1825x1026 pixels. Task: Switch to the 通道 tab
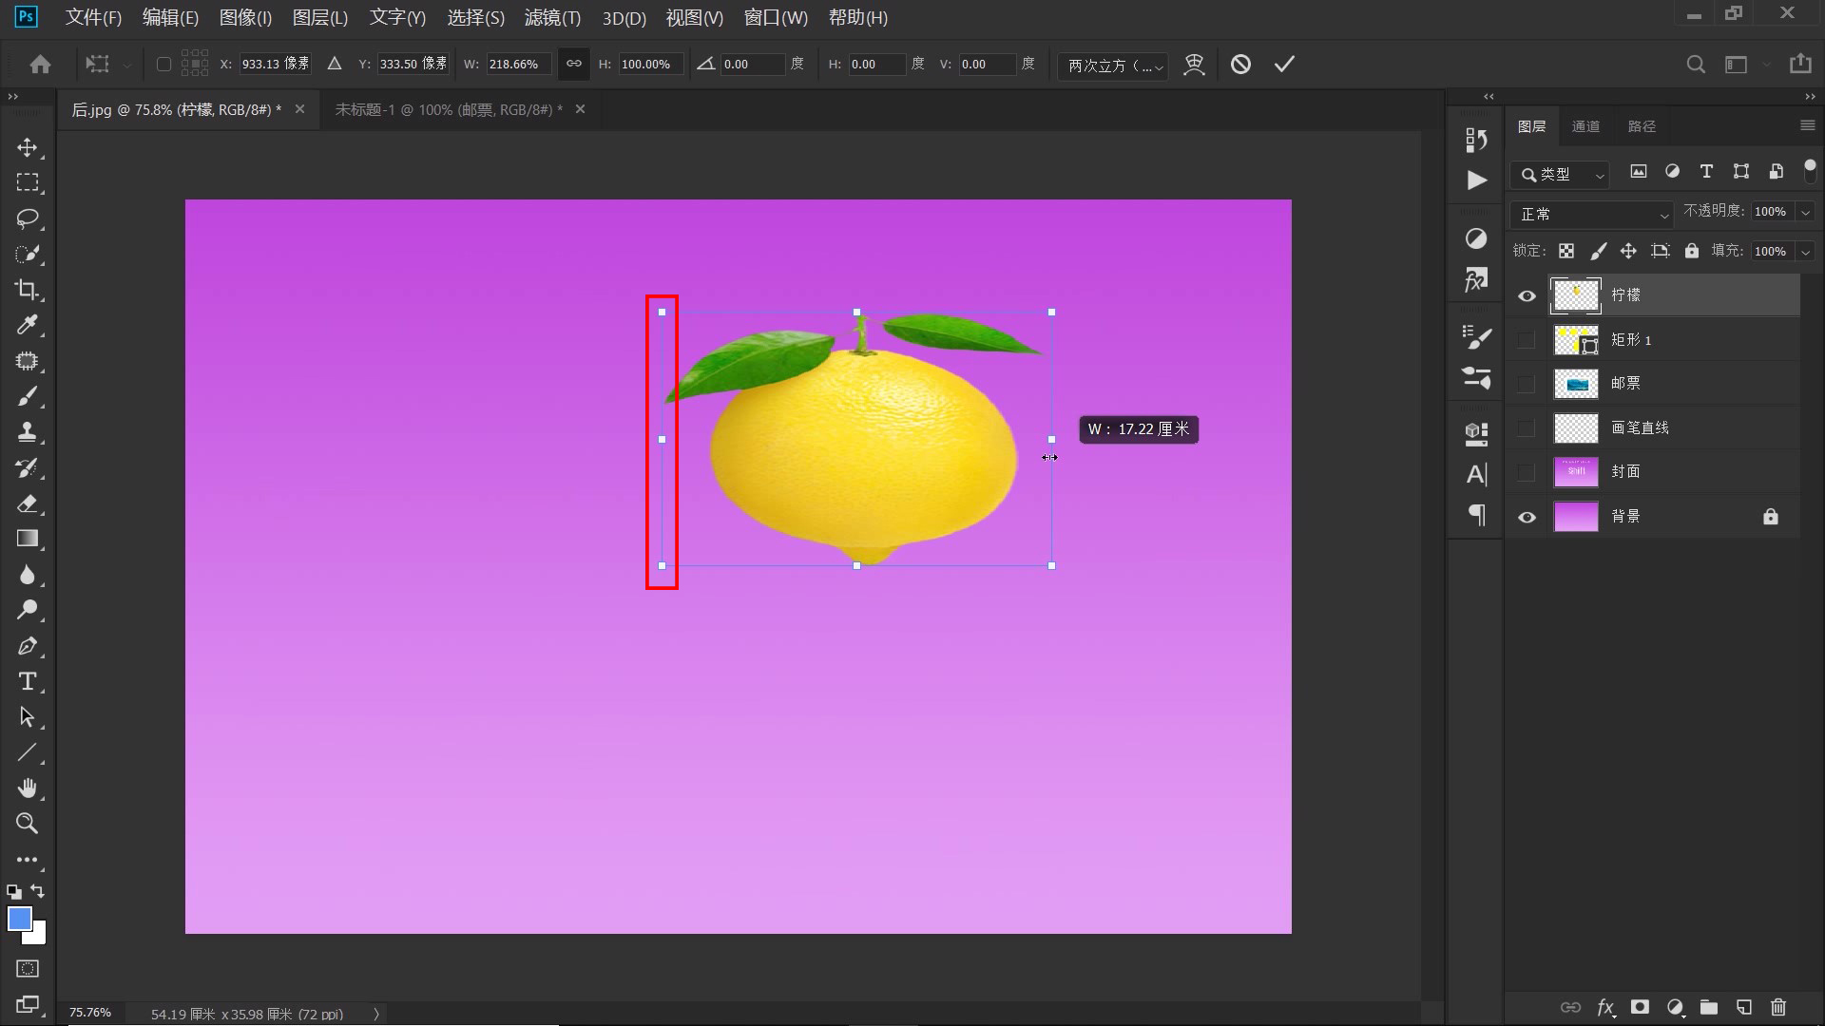pos(1585,126)
